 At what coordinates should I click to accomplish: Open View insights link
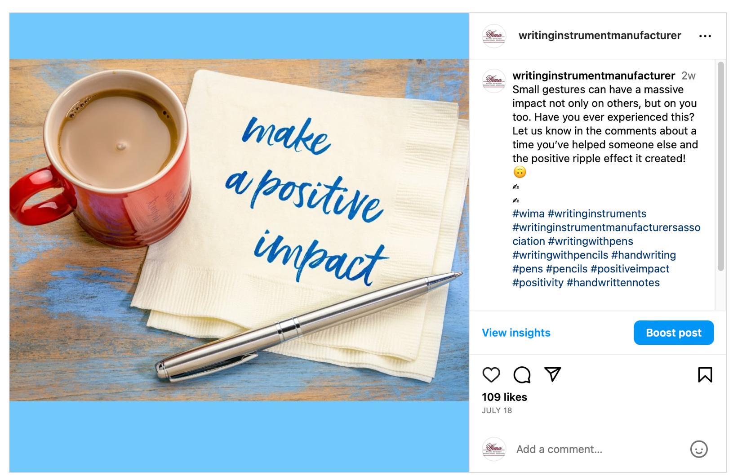pos(516,333)
